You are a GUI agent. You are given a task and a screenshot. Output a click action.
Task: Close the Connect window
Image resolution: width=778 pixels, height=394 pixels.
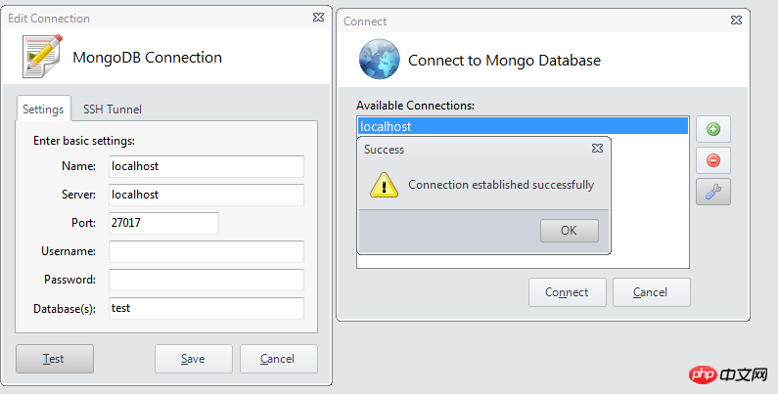736,21
